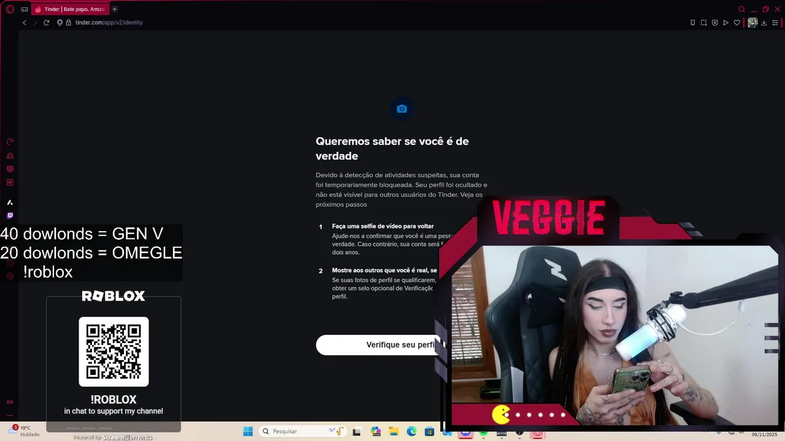The image size is (785, 441).
Task: Open tab search magnifier in title bar
Action: tap(741, 9)
